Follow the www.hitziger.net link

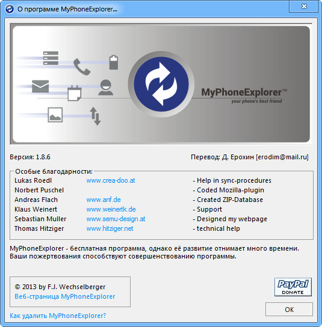(110, 228)
